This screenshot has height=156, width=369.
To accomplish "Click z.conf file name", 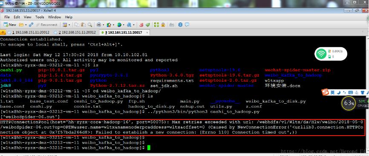I will coord(254,107).
